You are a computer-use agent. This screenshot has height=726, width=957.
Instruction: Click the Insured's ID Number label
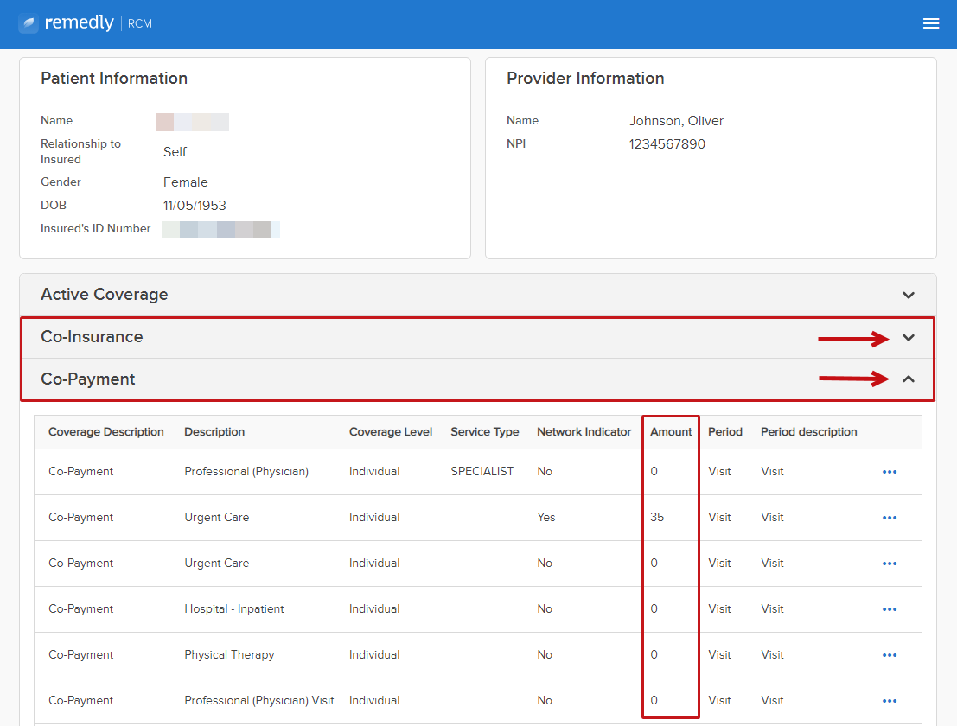pos(96,229)
